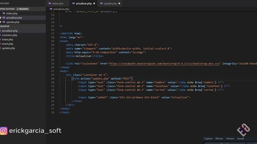
Task: Click the title tag text Actualizar
Action: click(84, 56)
